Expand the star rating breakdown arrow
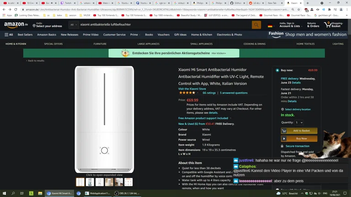Screen dimensions: 351x197 [198, 93]
